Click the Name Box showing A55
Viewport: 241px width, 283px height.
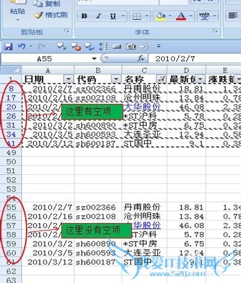pyautogui.click(x=45, y=59)
